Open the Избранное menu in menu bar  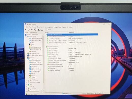point(57,27)
